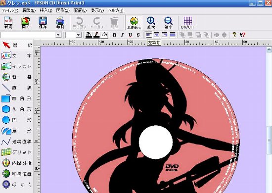Zoom in with the 拡大 magnifier

click(151, 23)
